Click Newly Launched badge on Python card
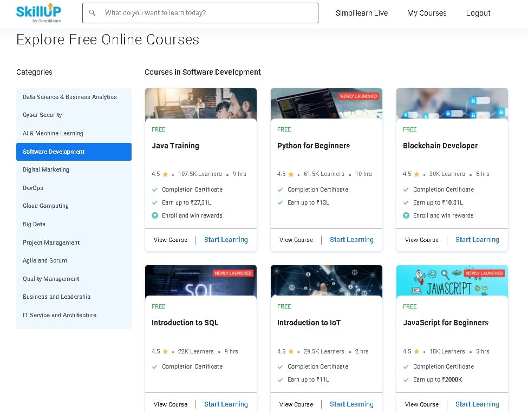The height and width of the screenshot is (413, 528). [358, 96]
